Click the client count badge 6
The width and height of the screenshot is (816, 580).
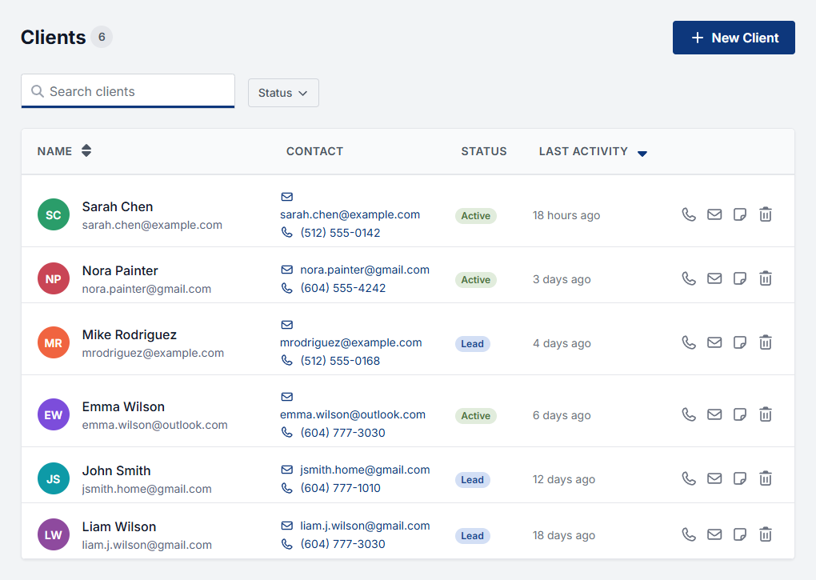[102, 37]
